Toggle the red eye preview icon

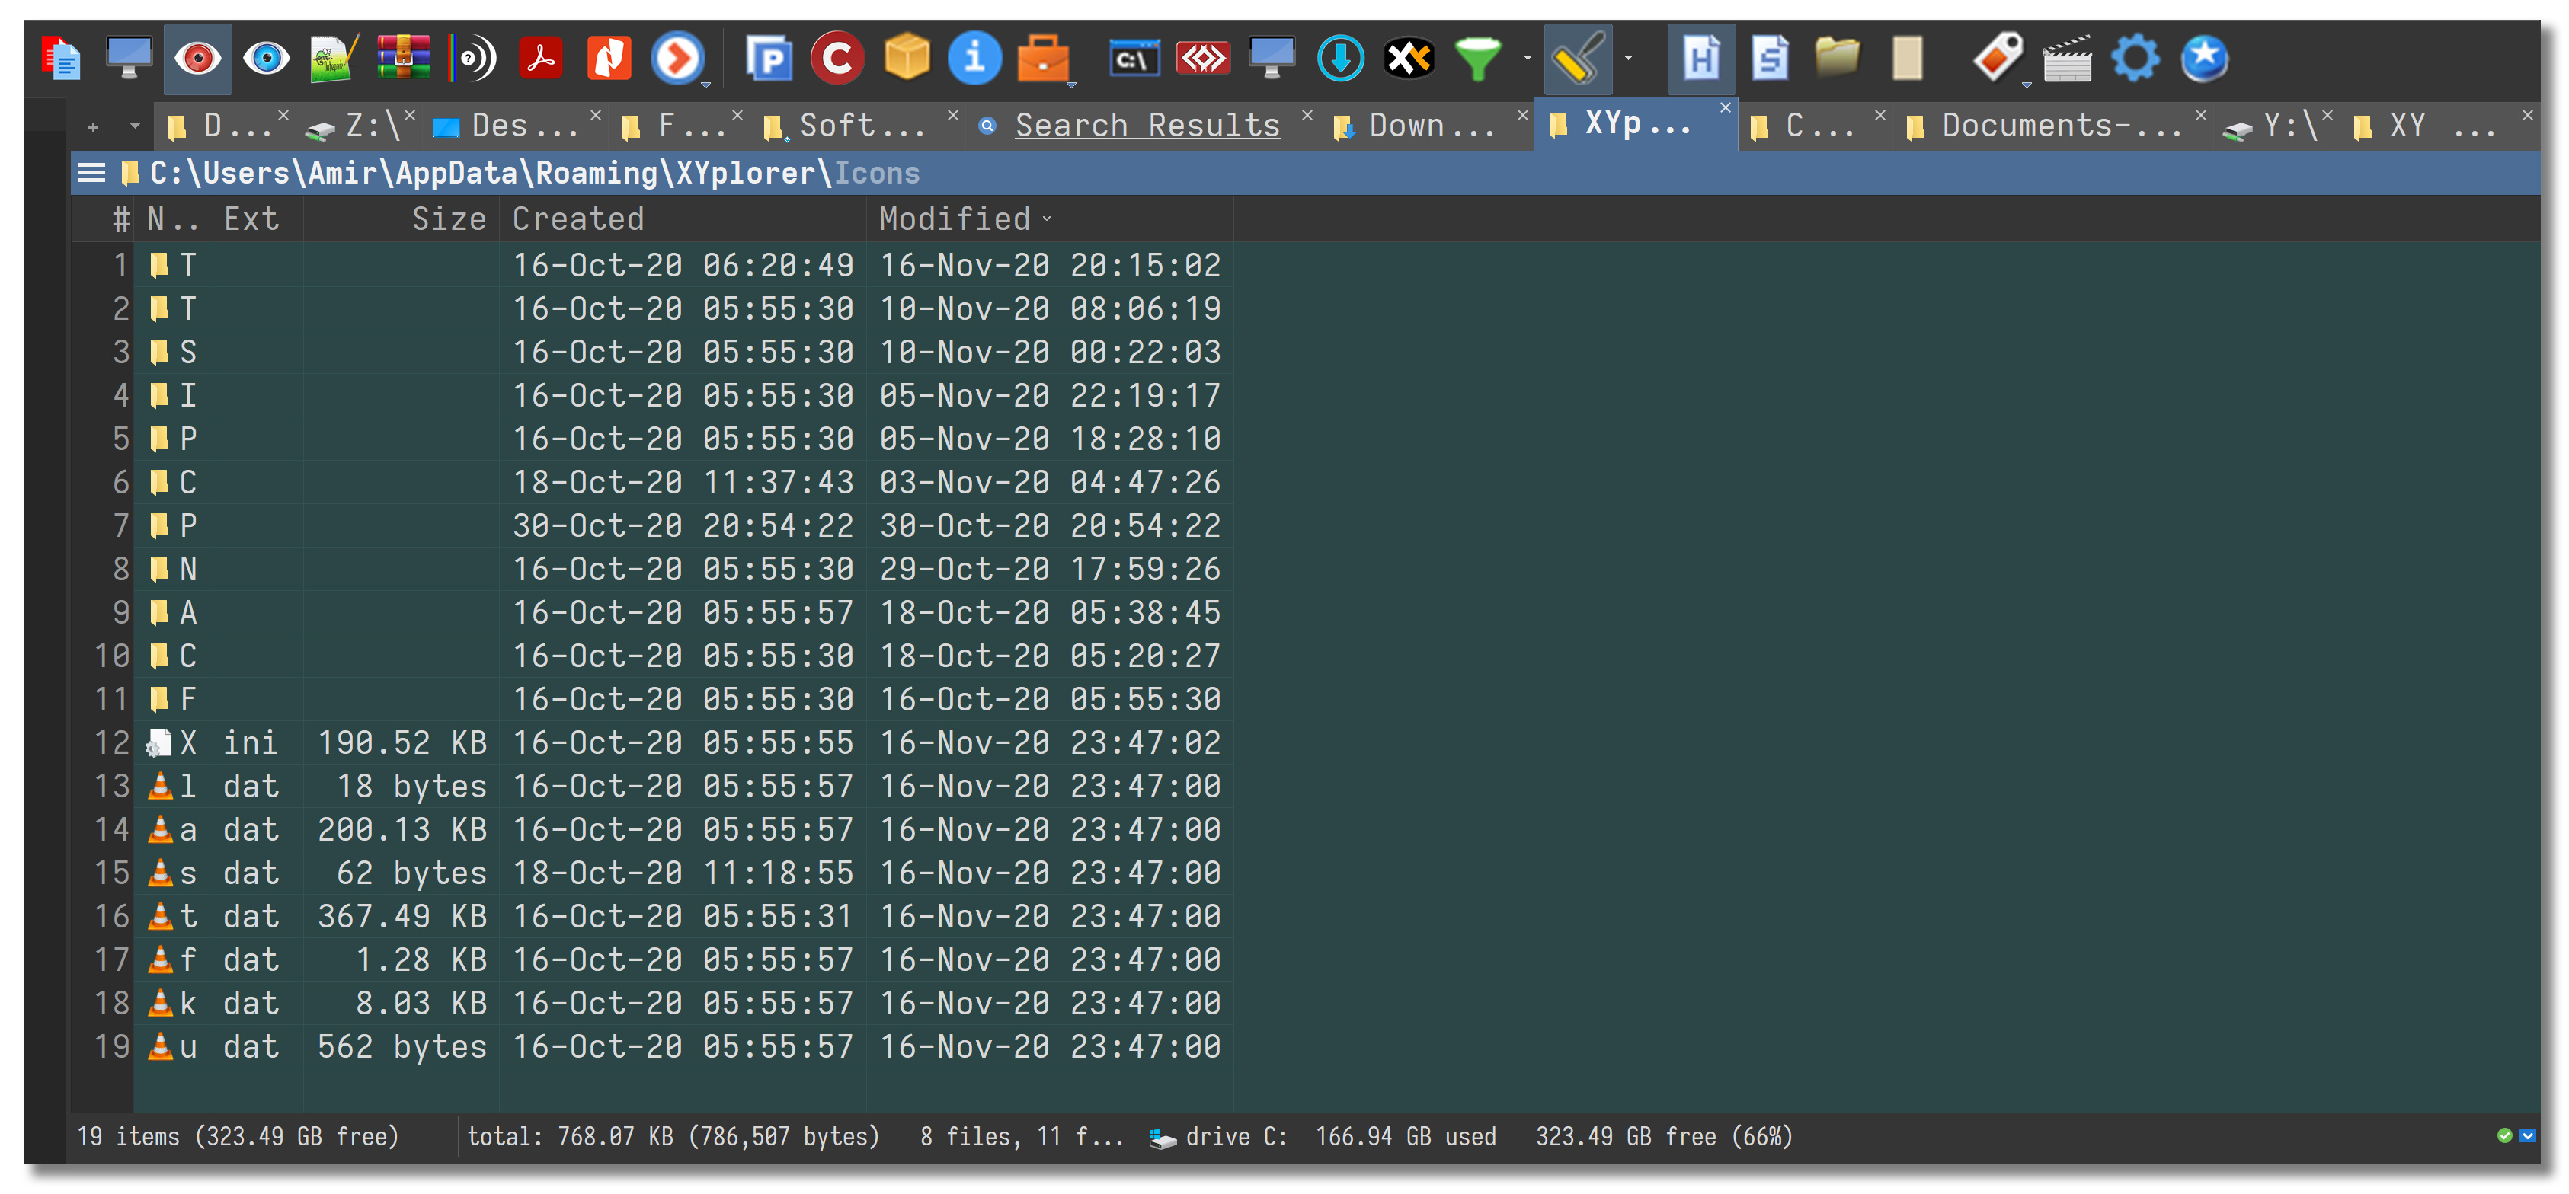click(x=197, y=58)
